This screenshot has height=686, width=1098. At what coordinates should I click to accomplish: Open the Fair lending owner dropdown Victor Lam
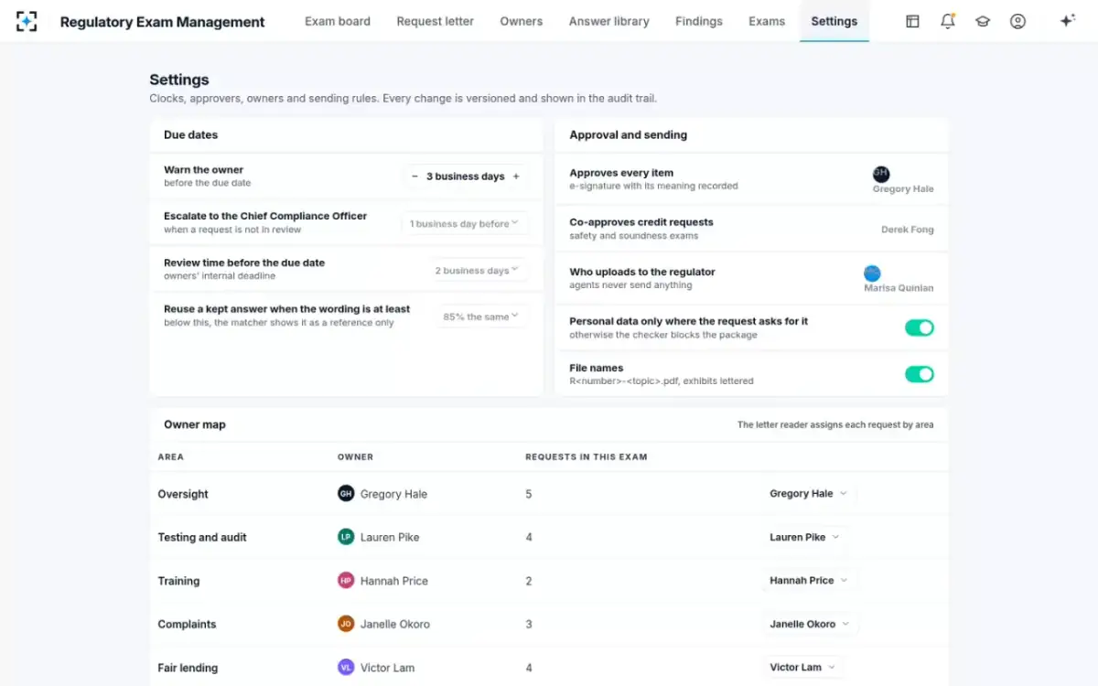(802, 668)
